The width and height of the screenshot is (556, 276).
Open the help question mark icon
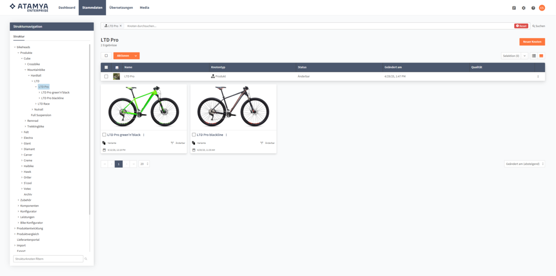(533, 8)
